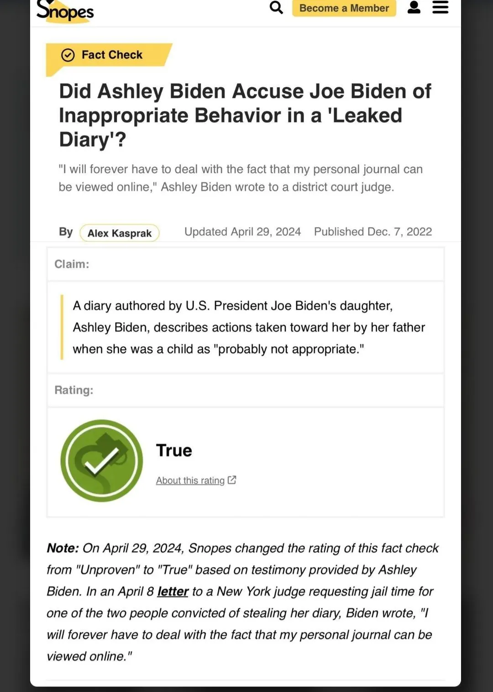The height and width of the screenshot is (692, 493).
Task: Click the external link icon beside About this rating
Action: [232, 480]
